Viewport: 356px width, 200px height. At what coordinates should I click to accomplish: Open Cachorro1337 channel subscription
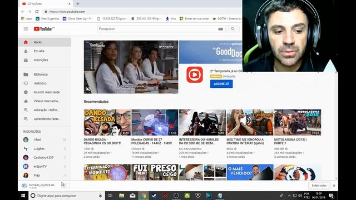[x=44, y=157]
